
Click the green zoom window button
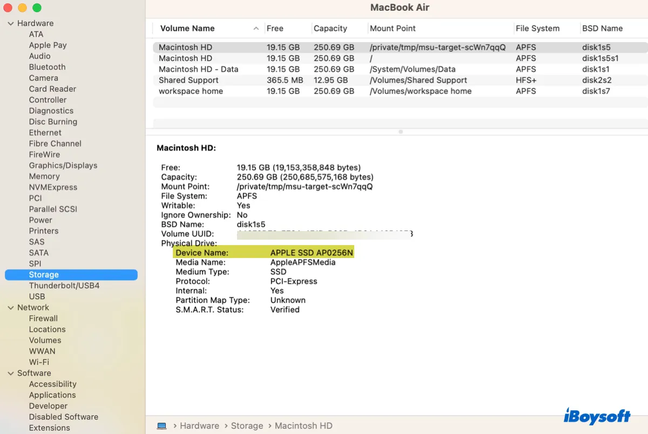click(37, 8)
